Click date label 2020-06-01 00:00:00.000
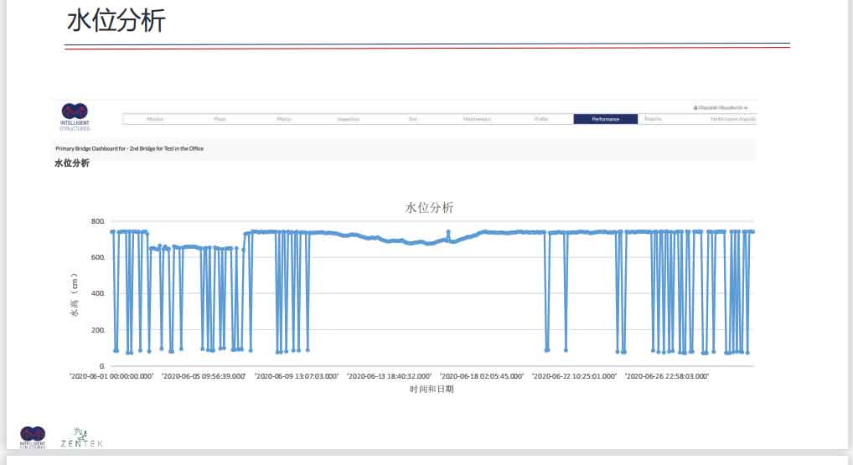Screen dimensions: 853x465 (x=111, y=376)
